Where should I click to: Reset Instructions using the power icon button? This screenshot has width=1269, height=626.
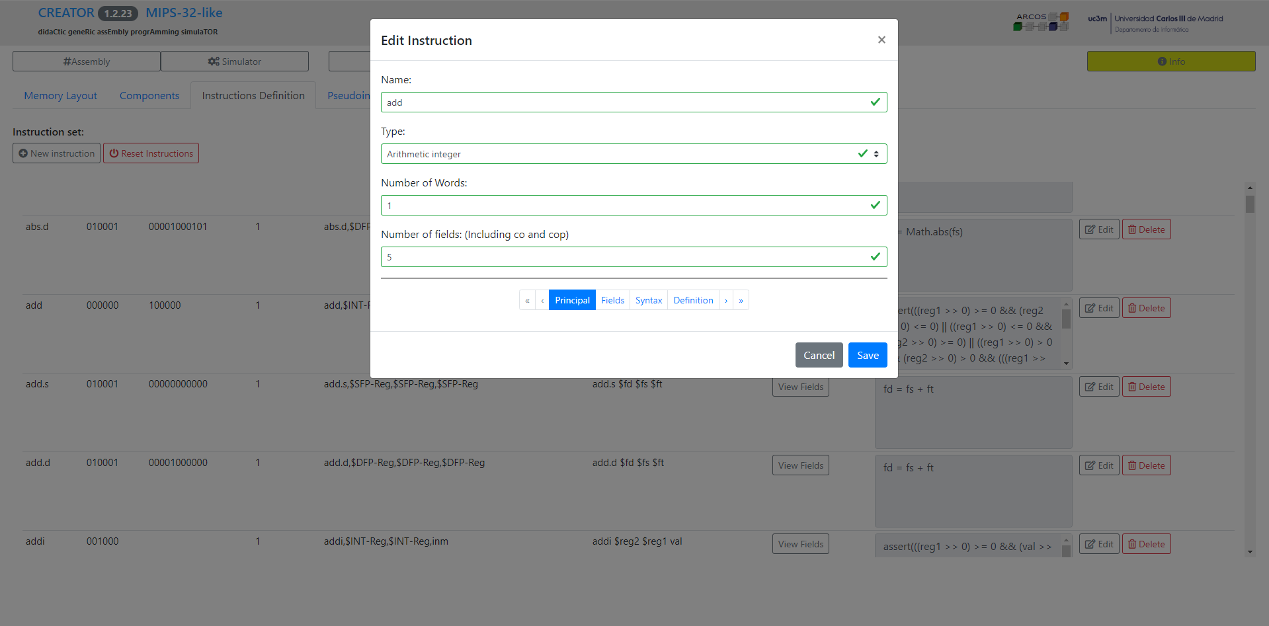pos(151,153)
